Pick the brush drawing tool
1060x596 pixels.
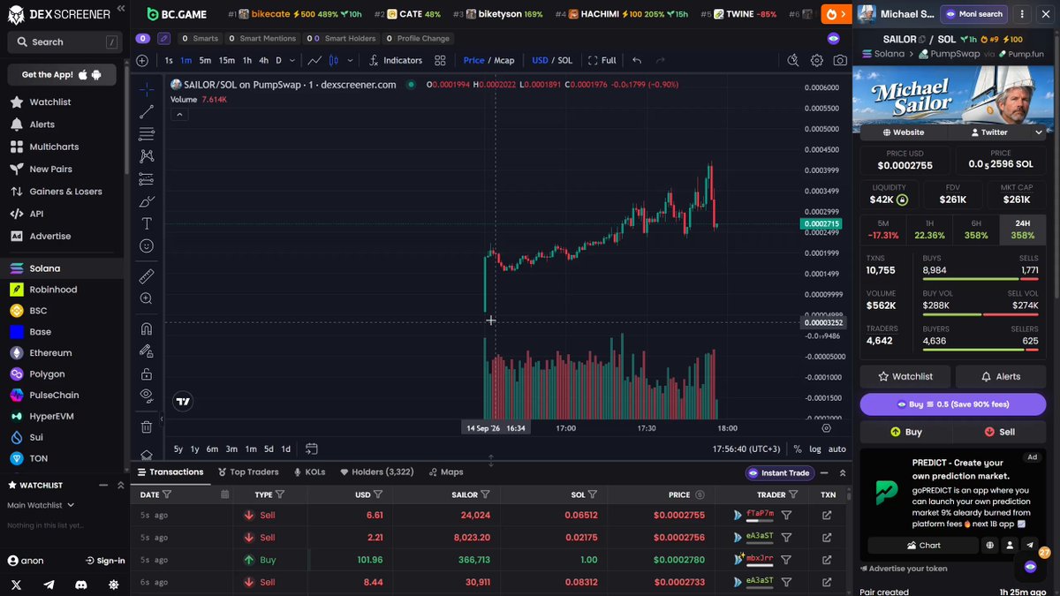pos(147,201)
